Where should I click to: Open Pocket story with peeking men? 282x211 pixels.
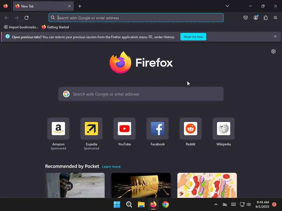click(75, 185)
